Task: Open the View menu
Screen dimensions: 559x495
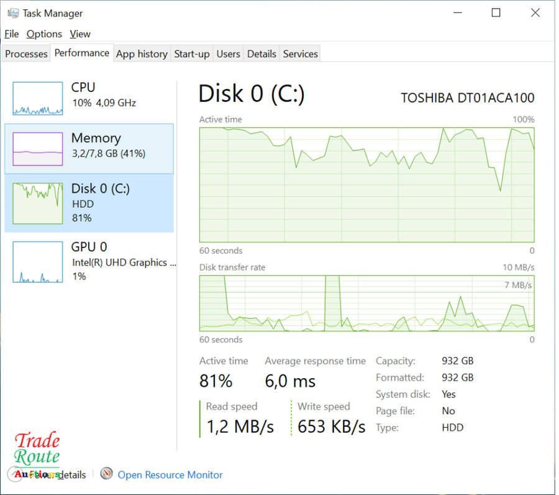Action: point(80,34)
